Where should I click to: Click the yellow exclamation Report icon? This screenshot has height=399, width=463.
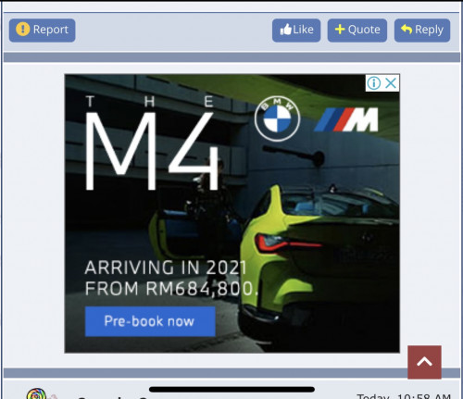point(22,30)
